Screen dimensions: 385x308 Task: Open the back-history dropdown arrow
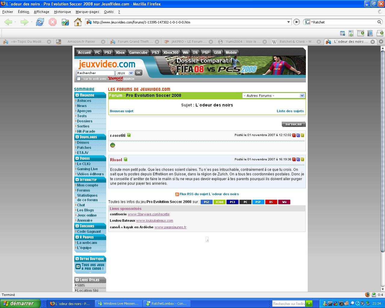pos(15,22)
